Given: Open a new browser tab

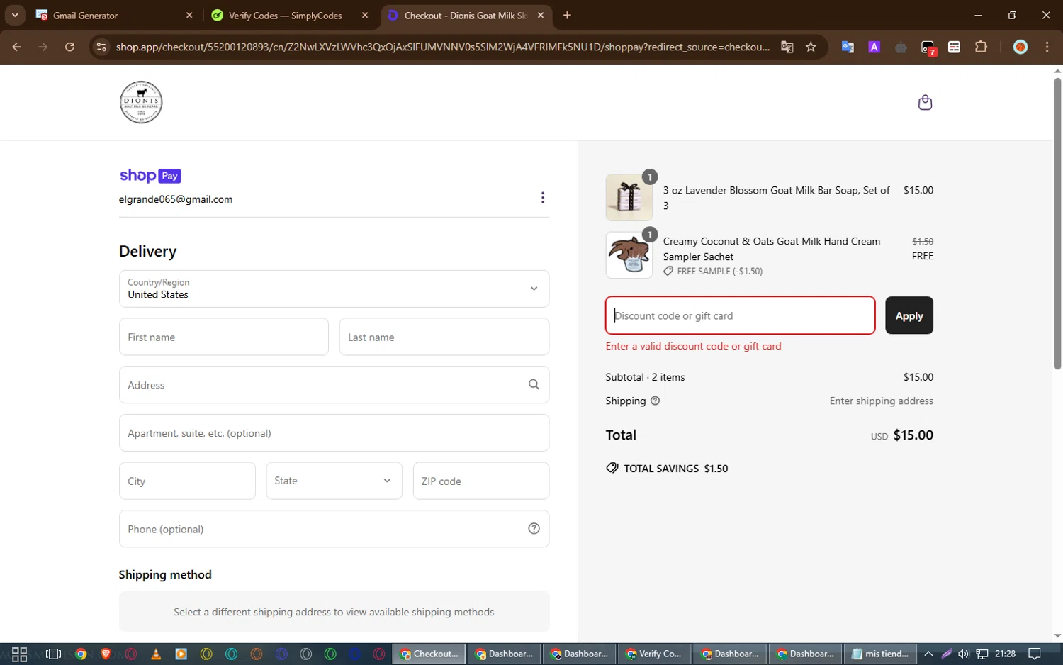Looking at the screenshot, I should point(567,16).
